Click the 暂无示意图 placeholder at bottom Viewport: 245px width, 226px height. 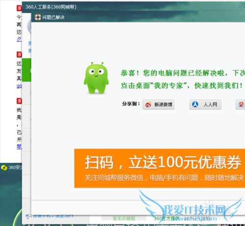coord(124,219)
